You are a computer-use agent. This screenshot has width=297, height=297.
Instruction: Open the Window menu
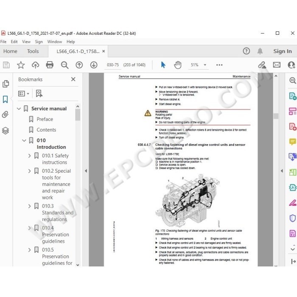[x=55, y=42]
